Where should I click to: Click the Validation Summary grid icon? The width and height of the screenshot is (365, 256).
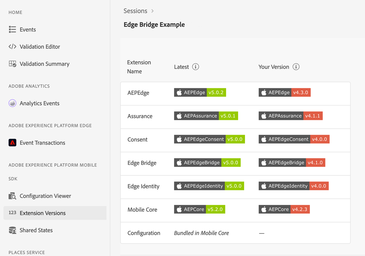coord(12,64)
